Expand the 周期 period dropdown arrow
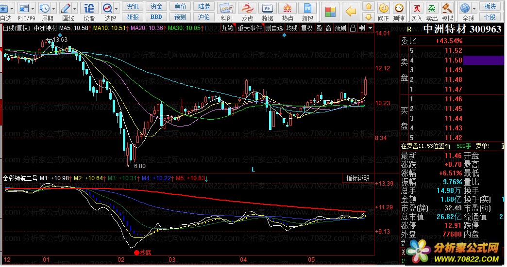 click(54, 8)
